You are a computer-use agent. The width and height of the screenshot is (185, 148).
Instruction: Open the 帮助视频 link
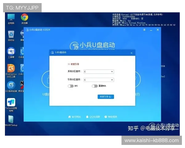(111, 117)
